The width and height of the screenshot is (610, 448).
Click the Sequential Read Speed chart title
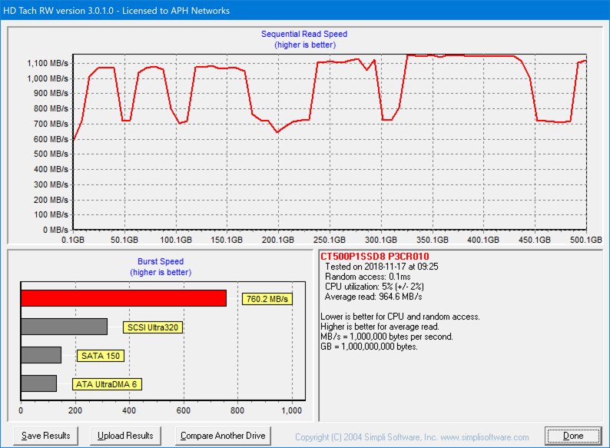(x=304, y=34)
